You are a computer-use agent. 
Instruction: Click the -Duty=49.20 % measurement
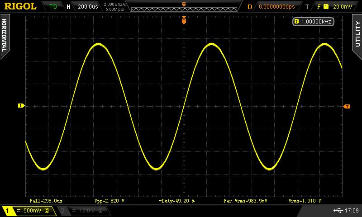176,200
